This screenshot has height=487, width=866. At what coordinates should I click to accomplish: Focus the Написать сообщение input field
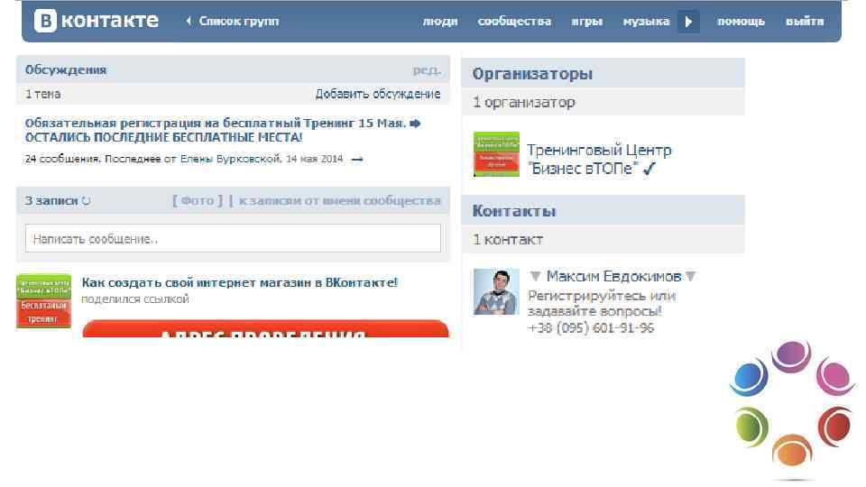click(233, 238)
